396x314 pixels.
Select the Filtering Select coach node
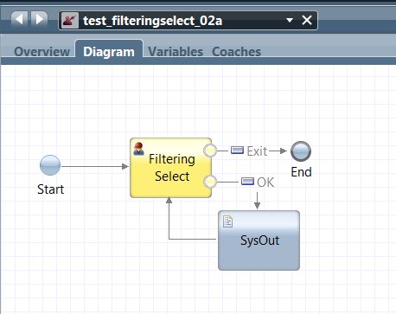[171, 168]
